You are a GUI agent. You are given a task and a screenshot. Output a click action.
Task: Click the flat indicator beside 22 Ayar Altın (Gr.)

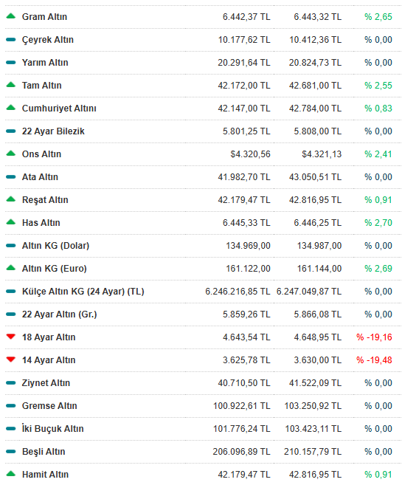tap(11, 314)
